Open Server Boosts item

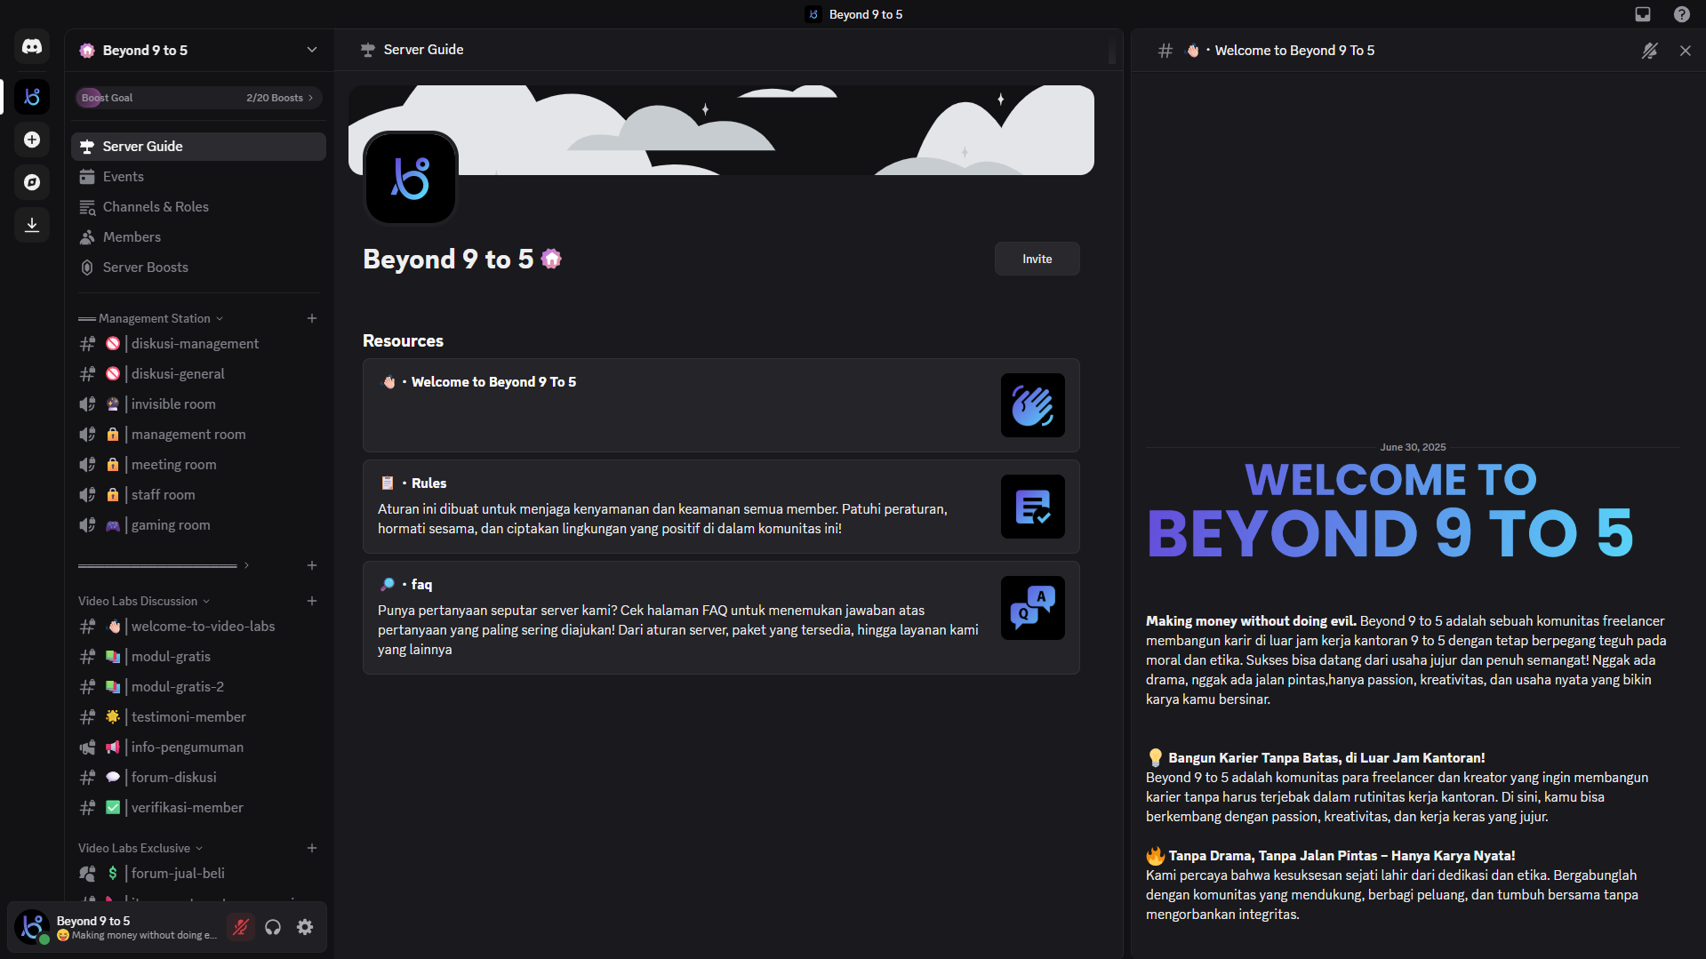[198, 268]
